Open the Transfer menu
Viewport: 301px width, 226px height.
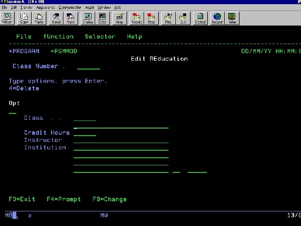(26, 8)
